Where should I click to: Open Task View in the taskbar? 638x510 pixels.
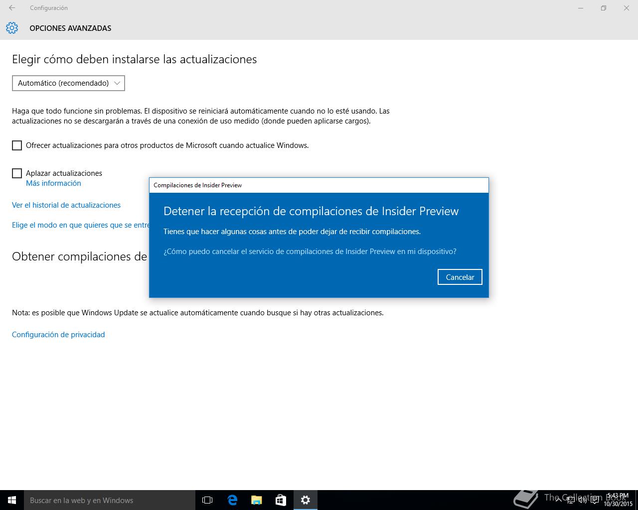207,500
